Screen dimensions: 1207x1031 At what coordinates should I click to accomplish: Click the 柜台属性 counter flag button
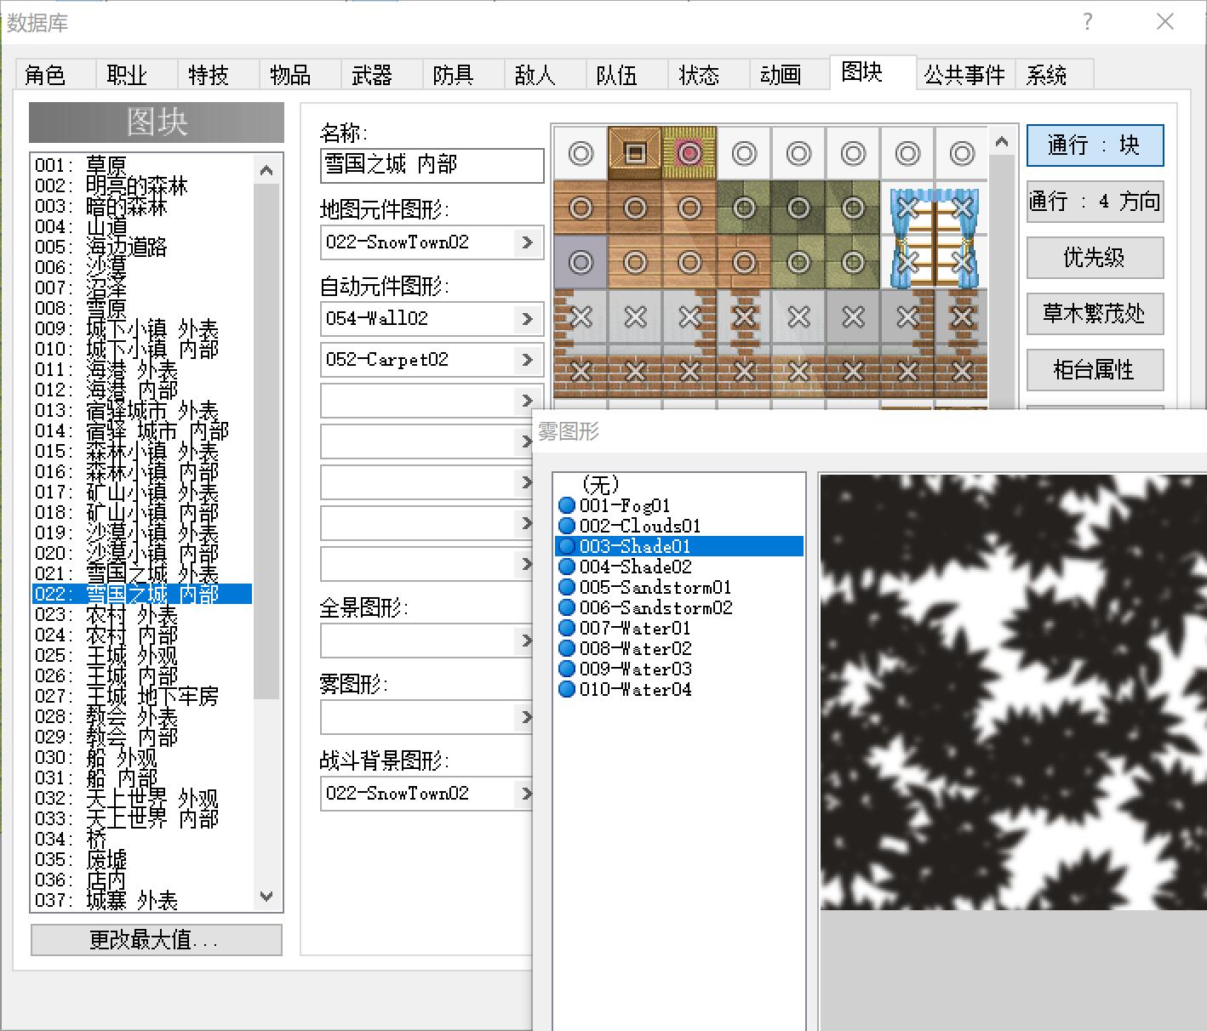coord(1095,370)
